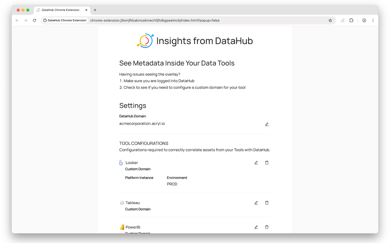Click the PROD environment value
Screen dimensions: 390x243
pyautogui.click(x=172, y=184)
